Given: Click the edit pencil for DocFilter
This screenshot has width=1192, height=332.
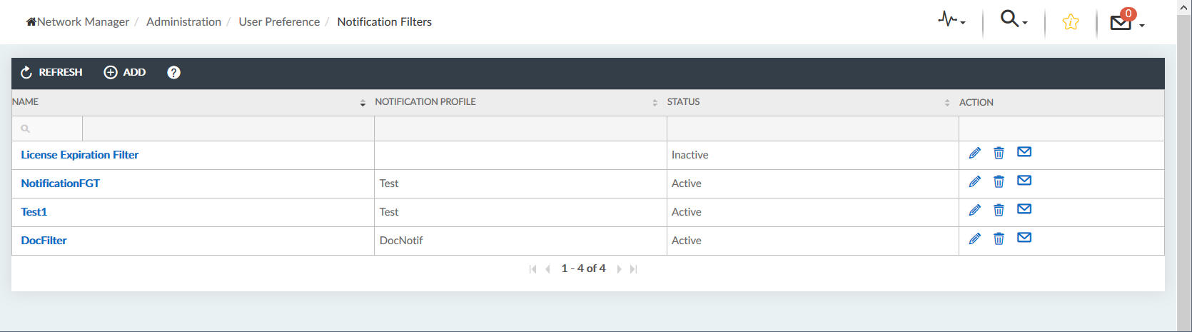Looking at the screenshot, I should [974, 238].
